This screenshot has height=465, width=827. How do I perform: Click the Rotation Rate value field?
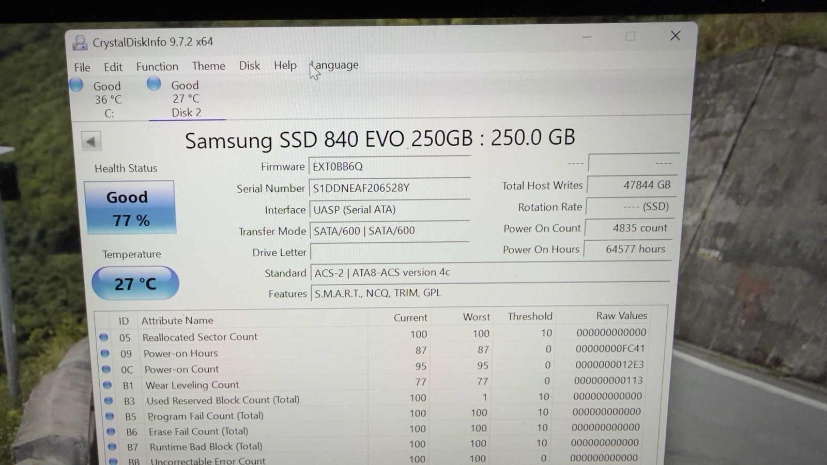coord(630,207)
